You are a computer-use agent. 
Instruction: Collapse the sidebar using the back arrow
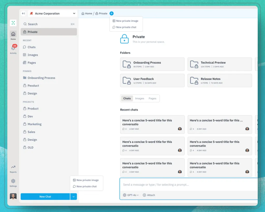23,13
